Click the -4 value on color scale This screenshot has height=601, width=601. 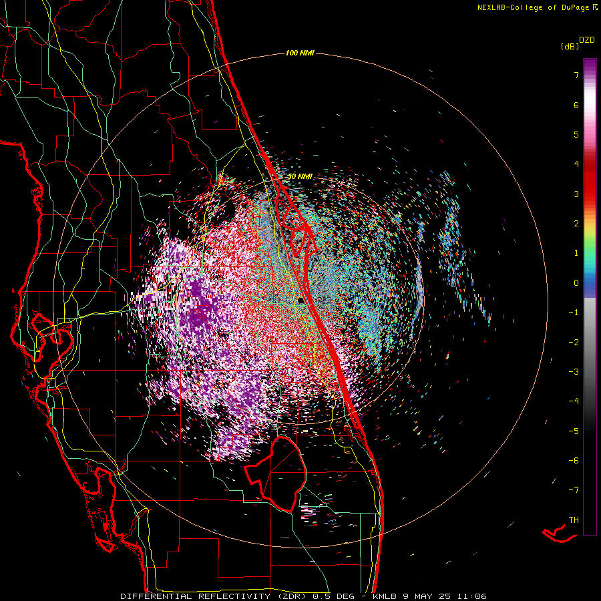[574, 401]
